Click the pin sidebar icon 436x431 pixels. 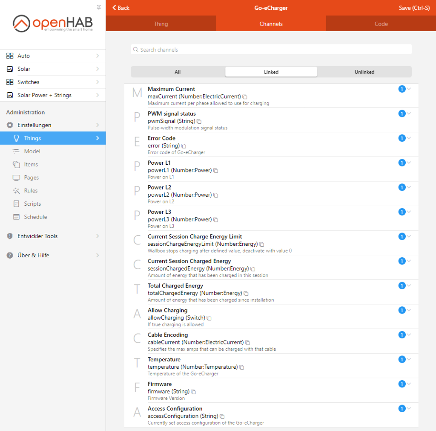(99, 7)
